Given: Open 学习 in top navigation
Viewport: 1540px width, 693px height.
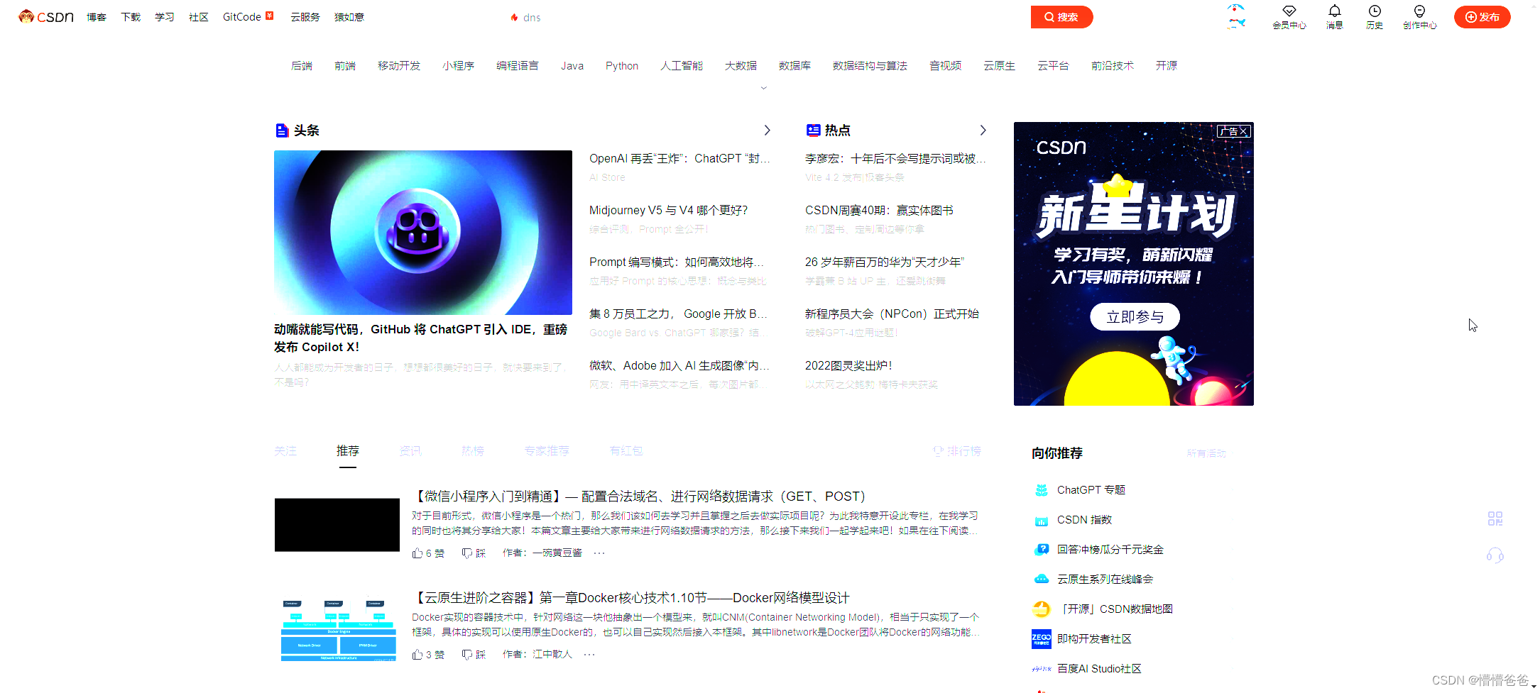Looking at the screenshot, I should (165, 17).
